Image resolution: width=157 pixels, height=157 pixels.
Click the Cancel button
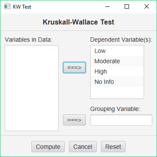point(83,147)
